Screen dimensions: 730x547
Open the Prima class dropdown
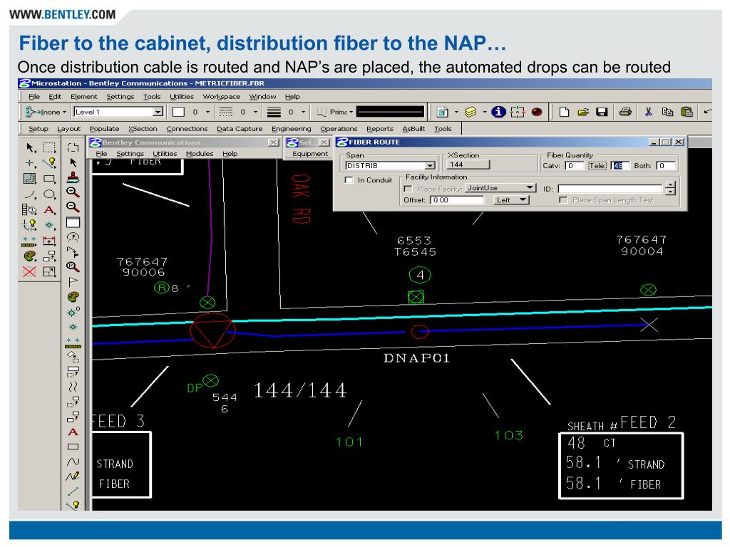[x=351, y=112]
